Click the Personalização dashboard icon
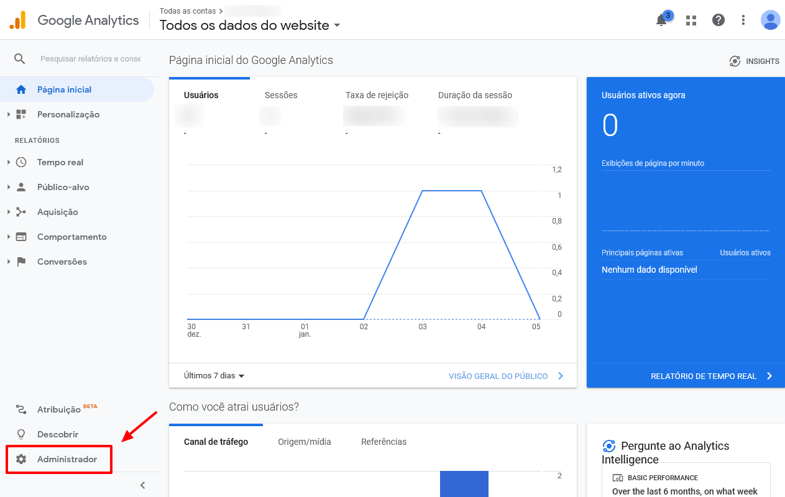Screen dimensions: 785x497 pos(21,114)
